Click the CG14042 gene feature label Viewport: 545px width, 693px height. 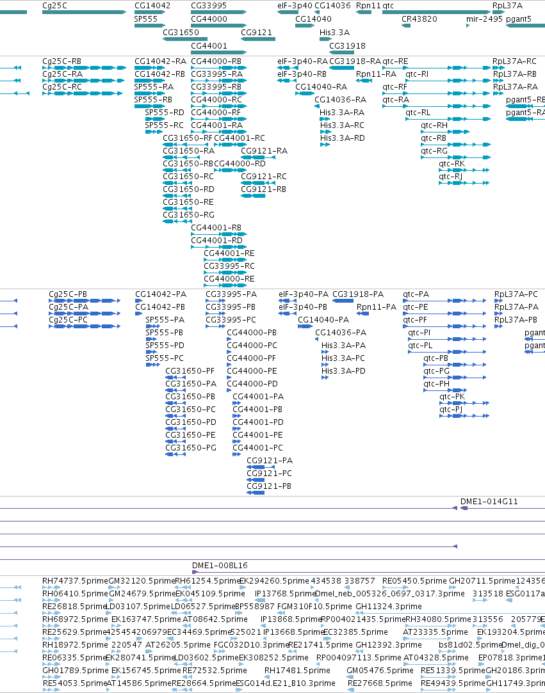(x=152, y=6)
